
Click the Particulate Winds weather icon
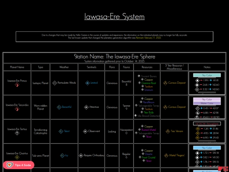pos(55,83)
